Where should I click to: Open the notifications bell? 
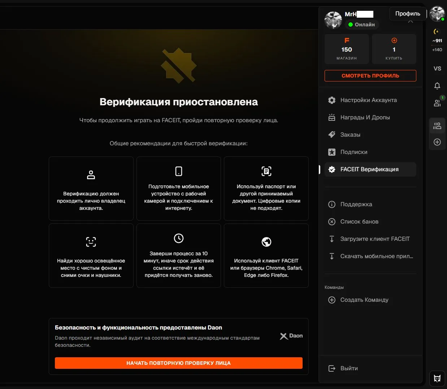point(437,86)
